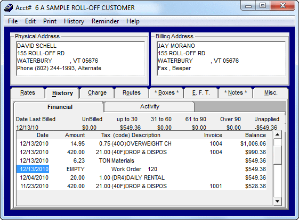This screenshot has height=220, width=299.
Task: Open the Help menu
Action: coord(133,21)
